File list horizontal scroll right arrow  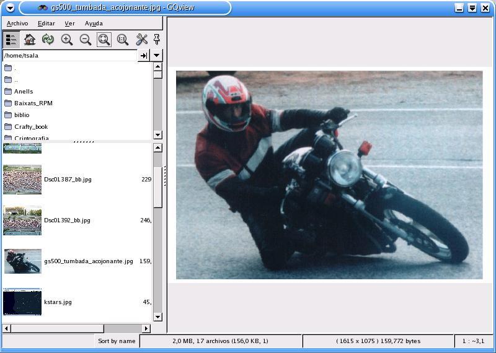(146, 328)
